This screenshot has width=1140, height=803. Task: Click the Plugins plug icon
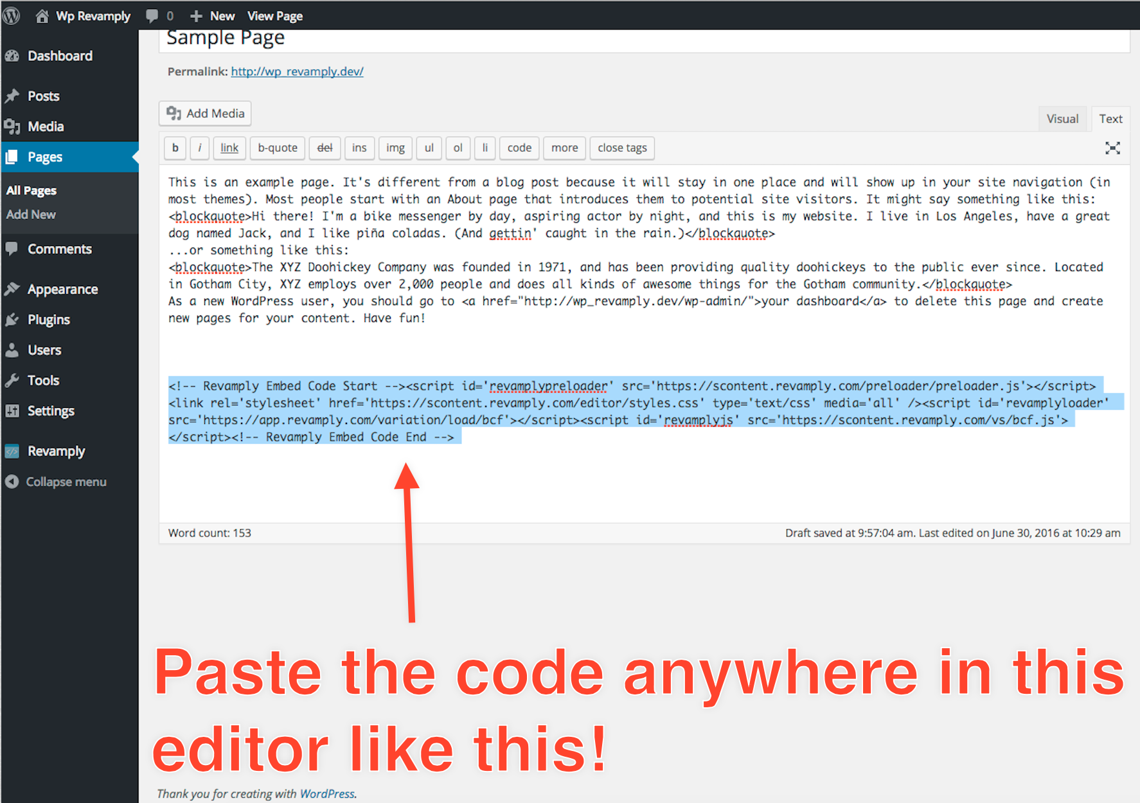click(x=12, y=319)
